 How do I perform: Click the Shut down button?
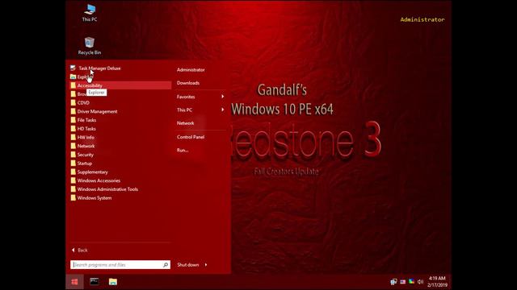coord(188,265)
